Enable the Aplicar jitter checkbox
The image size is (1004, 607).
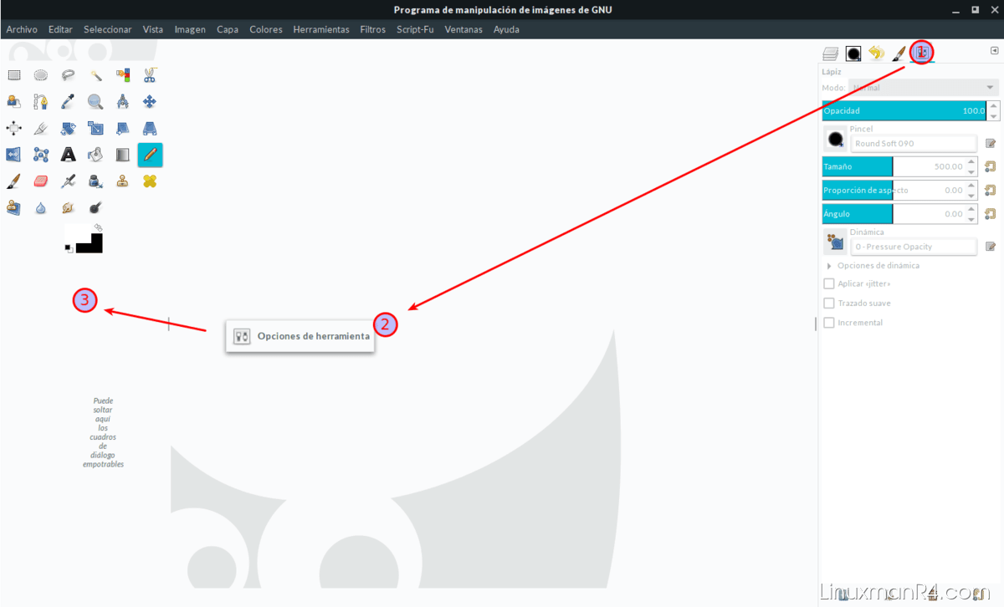(x=829, y=283)
